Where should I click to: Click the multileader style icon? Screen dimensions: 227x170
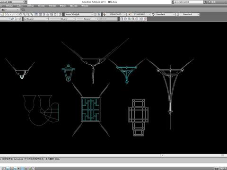coord(178,15)
